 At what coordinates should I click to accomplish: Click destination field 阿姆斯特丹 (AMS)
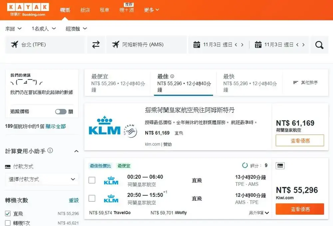(147, 45)
